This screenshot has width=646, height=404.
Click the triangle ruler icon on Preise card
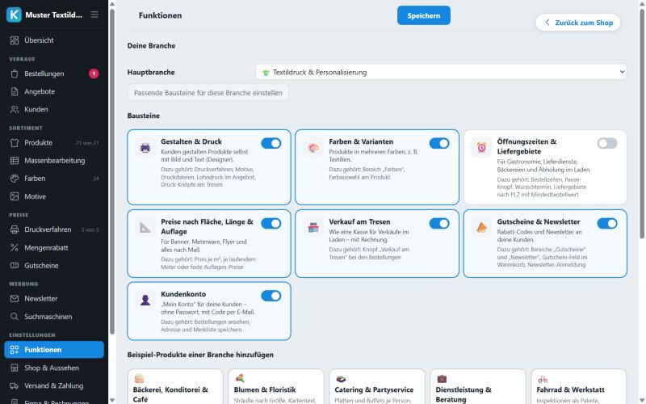point(145,228)
